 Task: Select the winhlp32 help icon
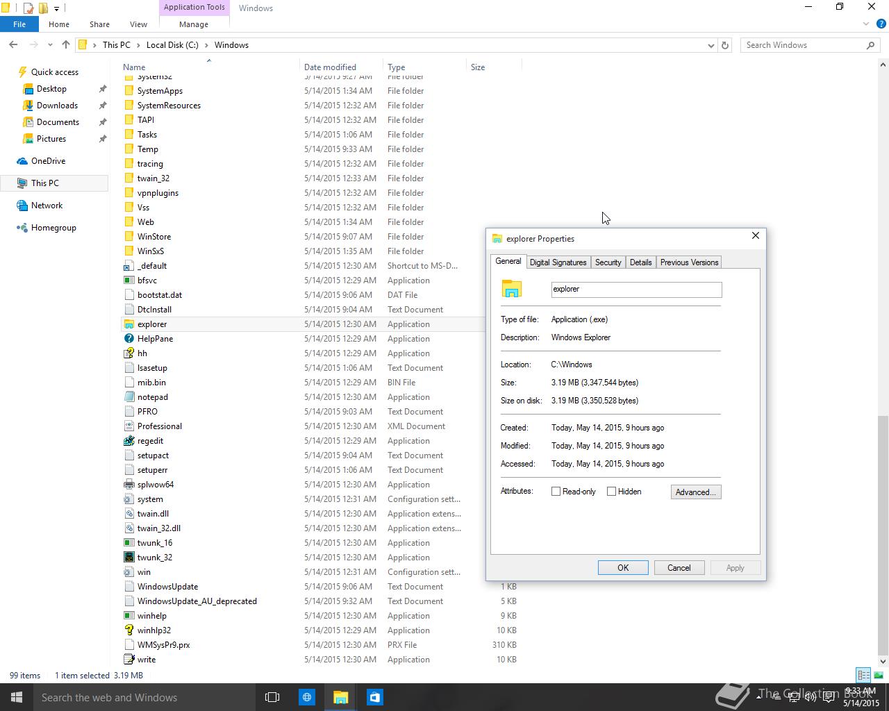128,630
